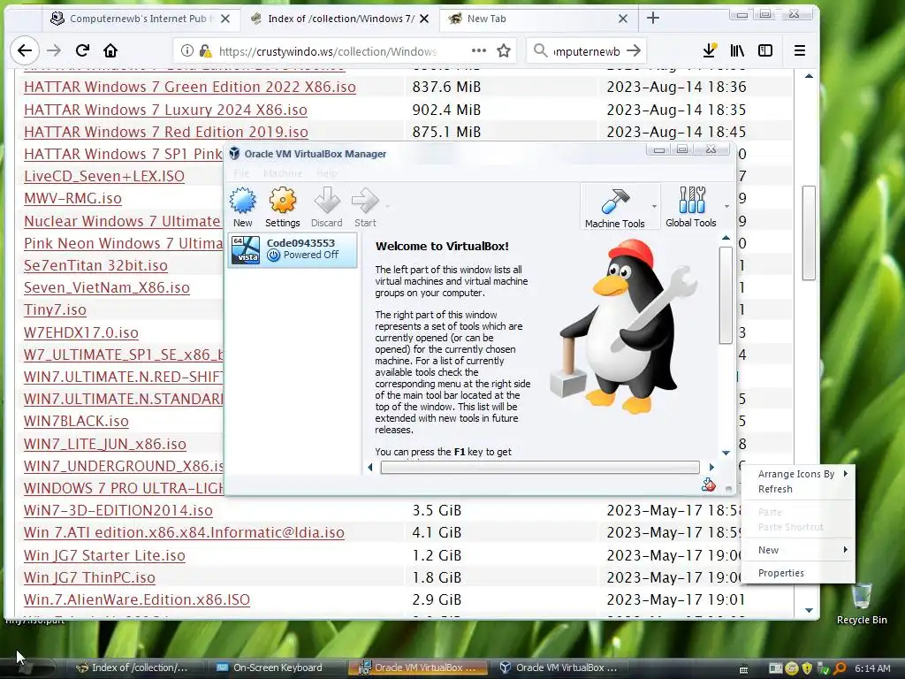Expand the Machine Tools dropdown arrow
The width and height of the screenshot is (905, 679).
(x=654, y=206)
